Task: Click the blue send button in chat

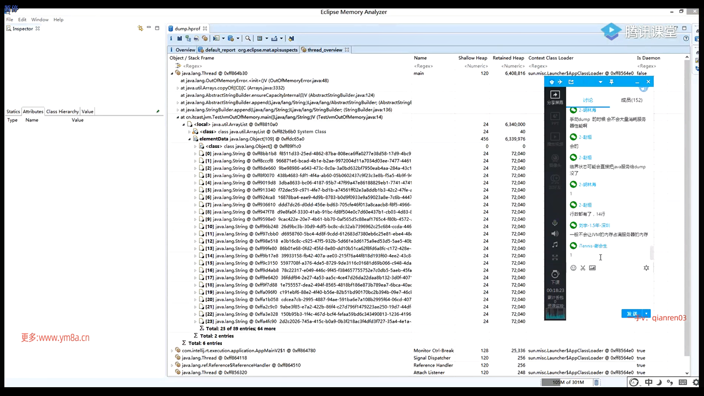Action: click(632, 313)
